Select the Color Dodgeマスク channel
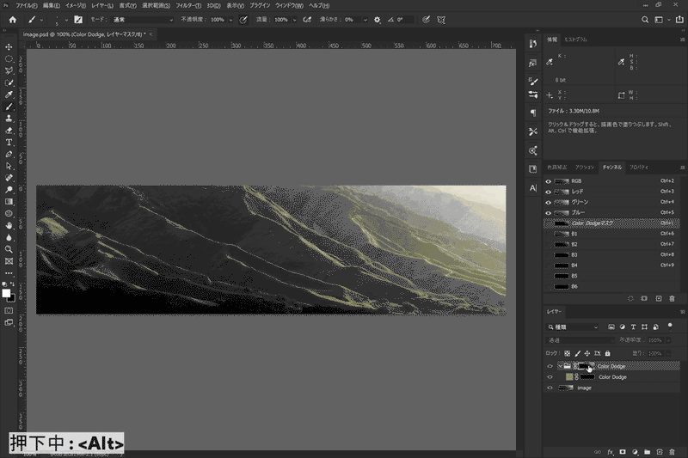 pyautogui.click(x=611, y=223)
